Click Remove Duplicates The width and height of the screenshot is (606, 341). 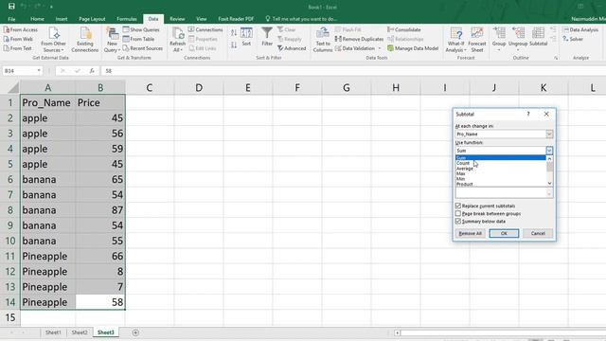pyautogui.click(x=359, y=39)
